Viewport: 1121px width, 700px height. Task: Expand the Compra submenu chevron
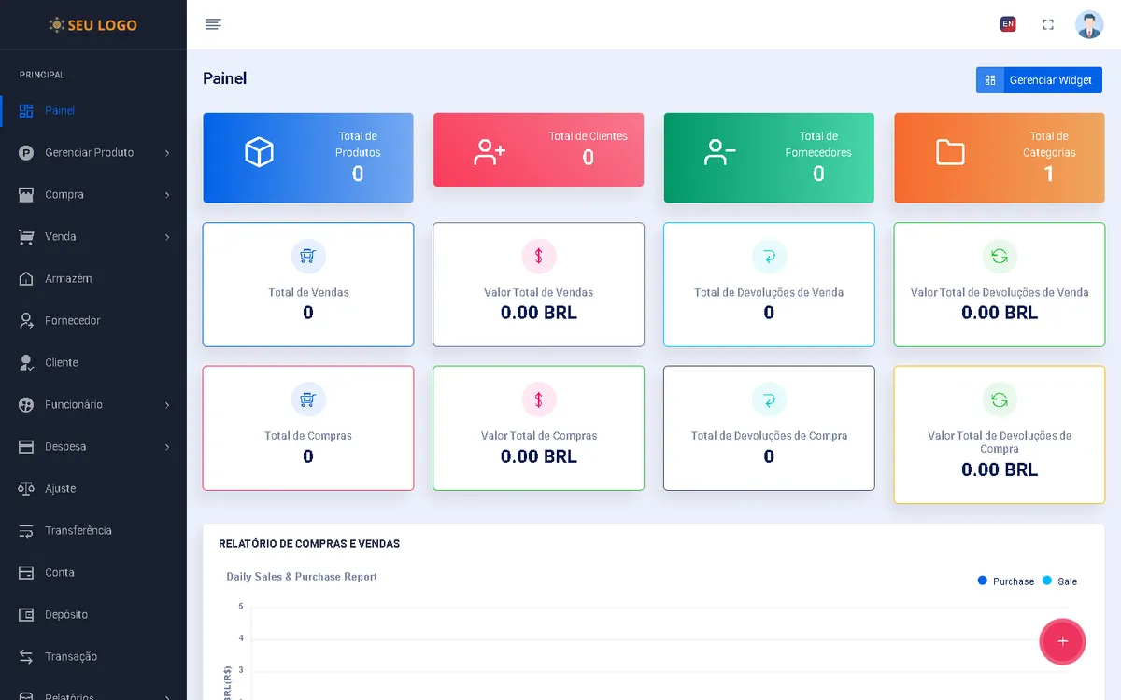(x=167, y=195)
